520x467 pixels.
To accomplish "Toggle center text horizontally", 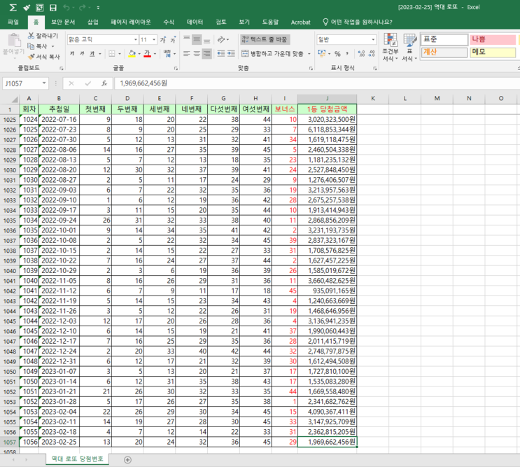I will point(197,53).
